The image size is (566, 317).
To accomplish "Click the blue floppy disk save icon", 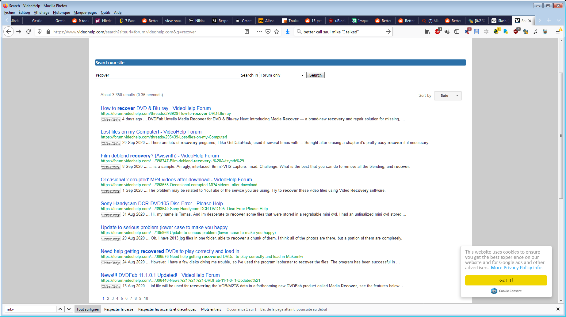I will pyautogui.click(x=476, y=32).
